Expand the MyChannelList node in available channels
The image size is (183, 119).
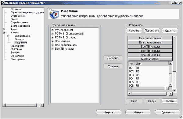pos(52,30)
